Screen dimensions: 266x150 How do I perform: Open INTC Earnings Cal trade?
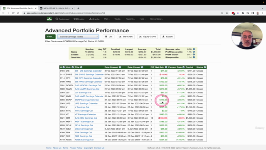pos(84,111)
